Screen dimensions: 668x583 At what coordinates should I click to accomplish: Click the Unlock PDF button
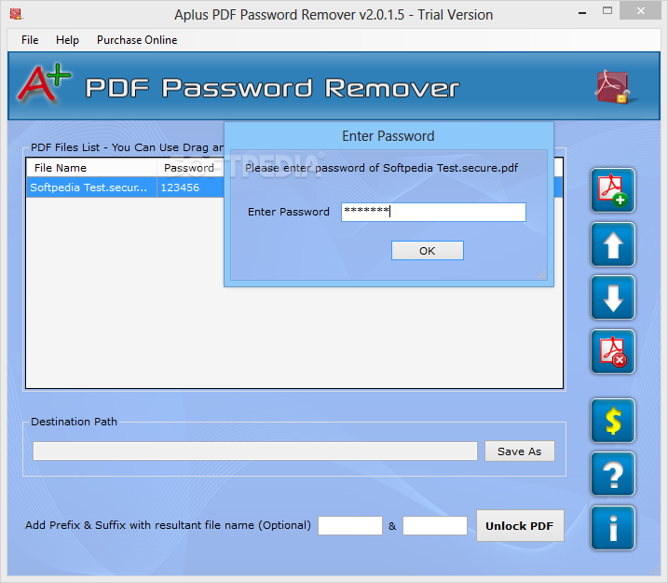520,526
